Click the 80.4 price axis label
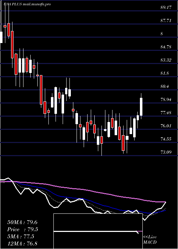Viewport: 178px width, 249px height. 165,86
